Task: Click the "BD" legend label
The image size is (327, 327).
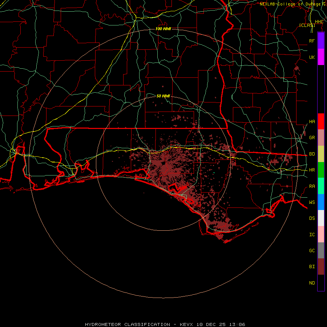Action: click(x=312, y=154)
